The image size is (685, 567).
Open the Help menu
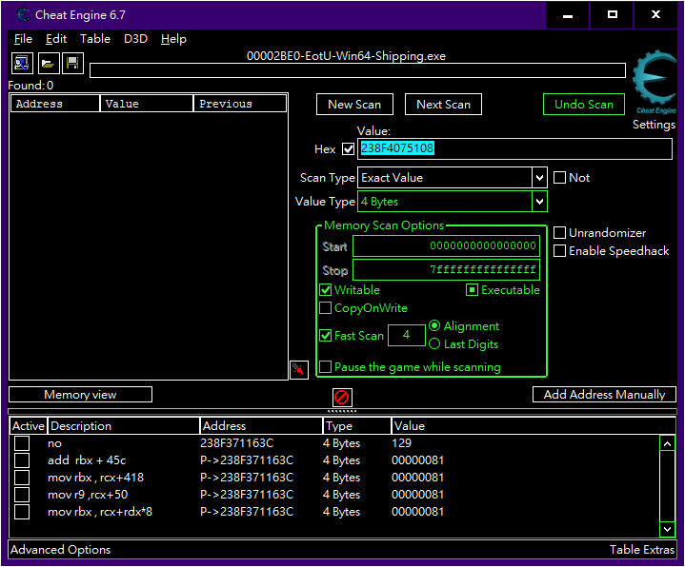pyautogui.click(x=173, y=39)
